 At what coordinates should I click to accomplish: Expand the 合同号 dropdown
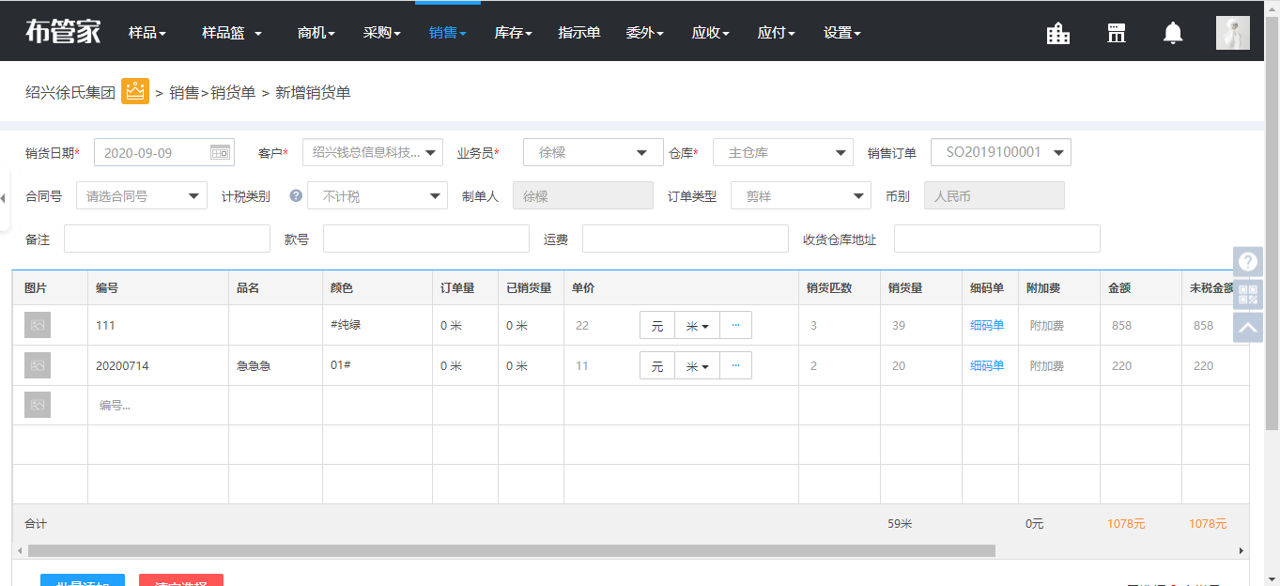(x=142, y=196)
